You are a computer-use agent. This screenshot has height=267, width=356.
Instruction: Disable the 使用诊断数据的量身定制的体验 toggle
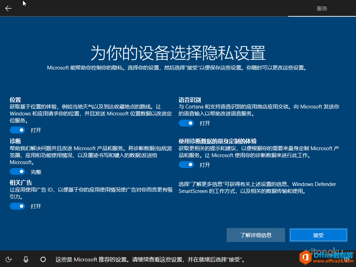click(x=186, y=164)
